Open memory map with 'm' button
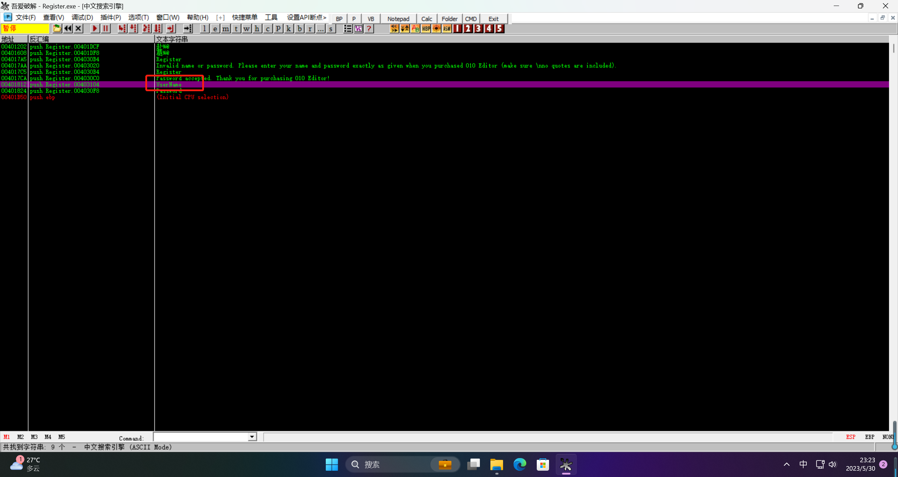898x477 pixels. coord(226,29)
